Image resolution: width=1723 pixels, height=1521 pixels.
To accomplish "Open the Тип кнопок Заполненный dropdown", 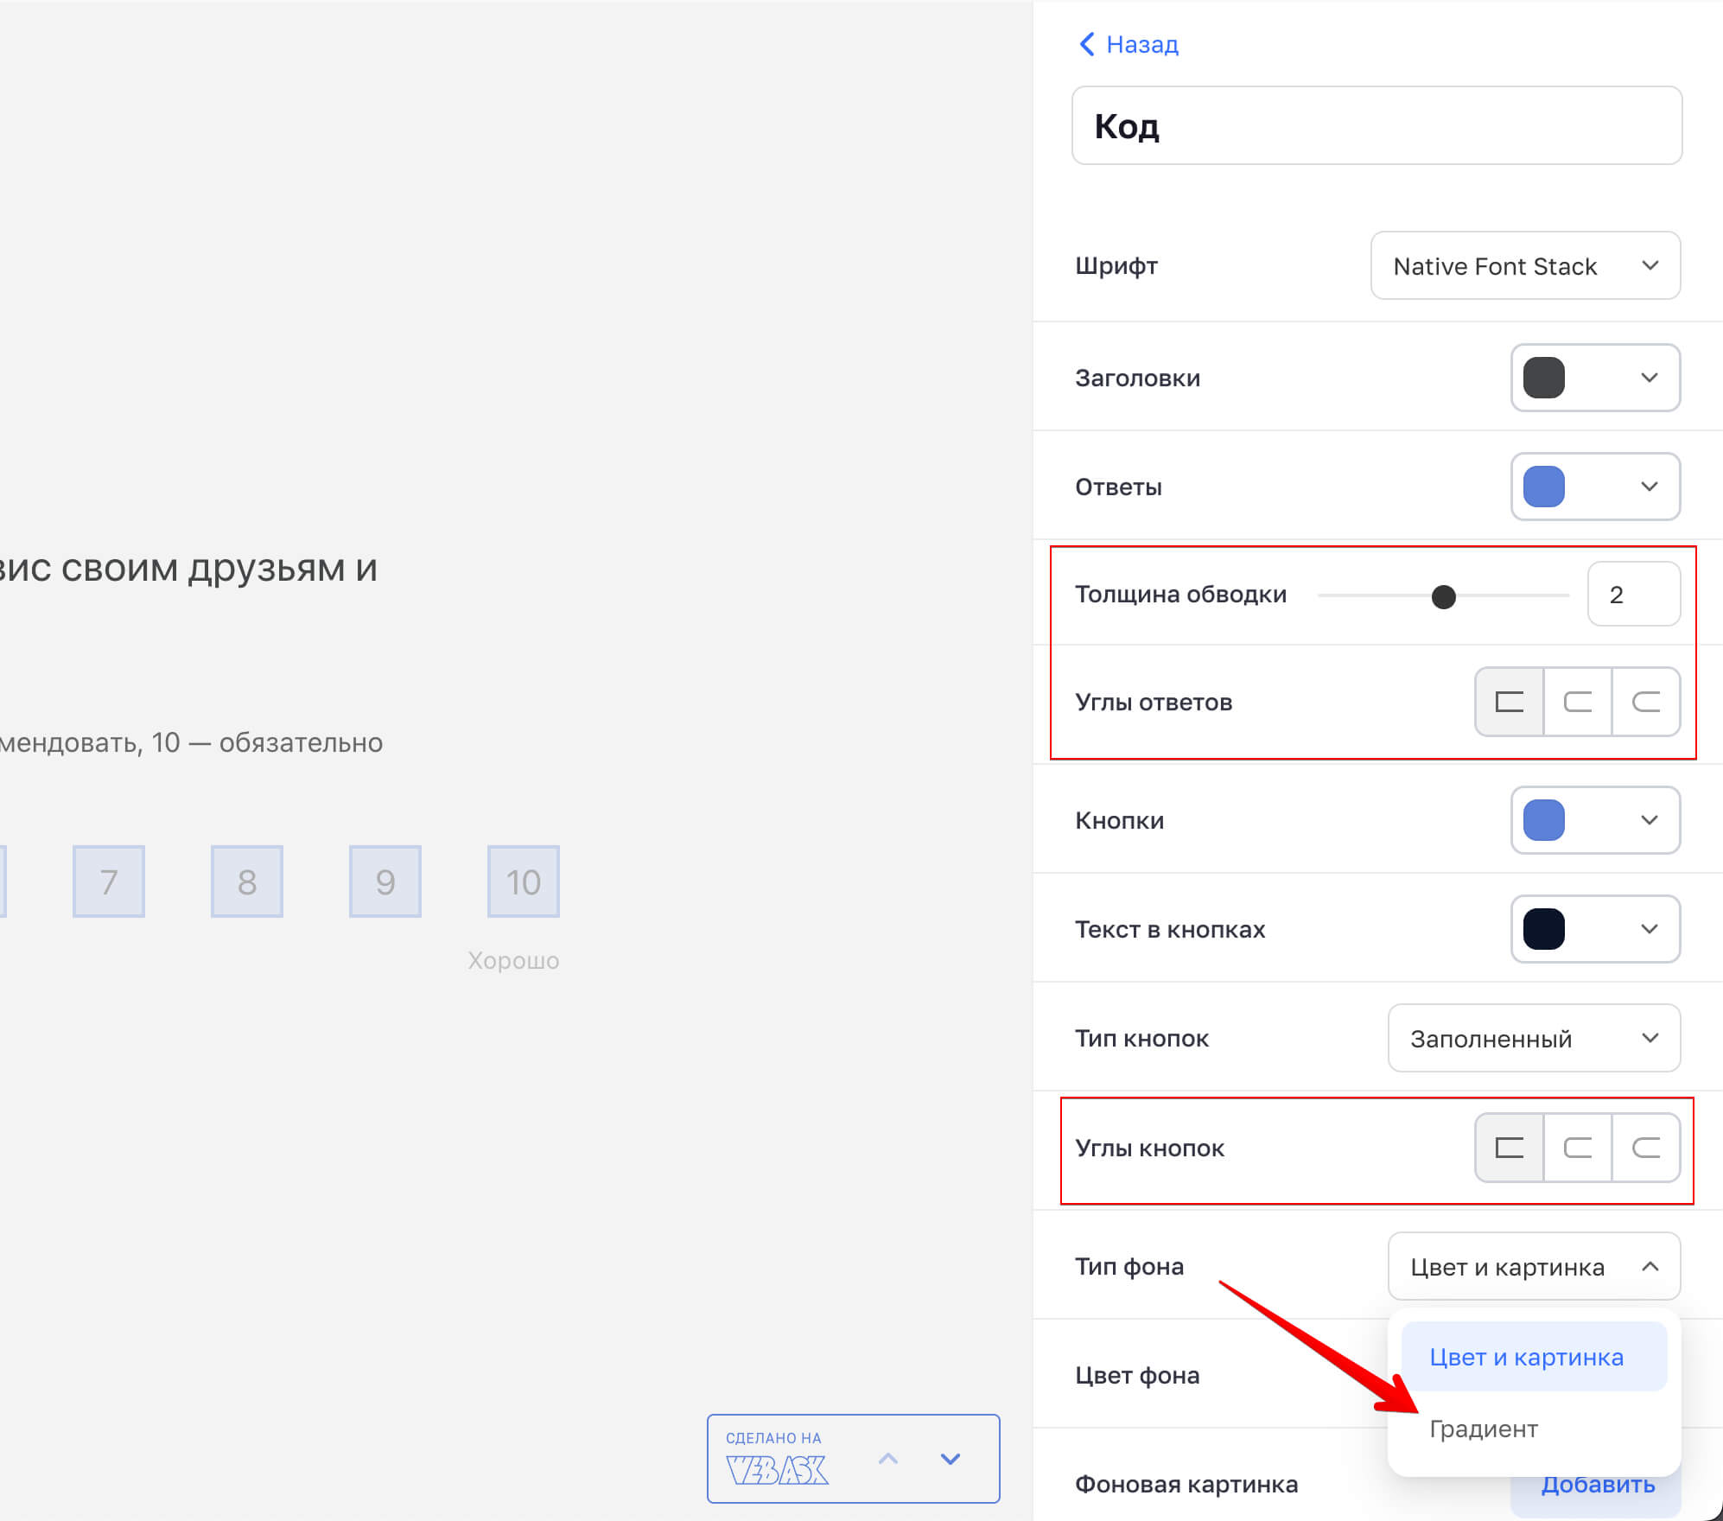I will coord(1534,1038).
